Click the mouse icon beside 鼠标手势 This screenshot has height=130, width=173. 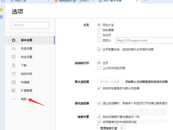click(x=14, y=74)
